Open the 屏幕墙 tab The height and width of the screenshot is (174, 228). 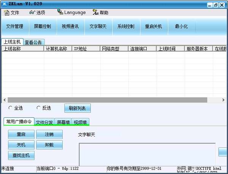pyautogui.click(x=63, y=122)
